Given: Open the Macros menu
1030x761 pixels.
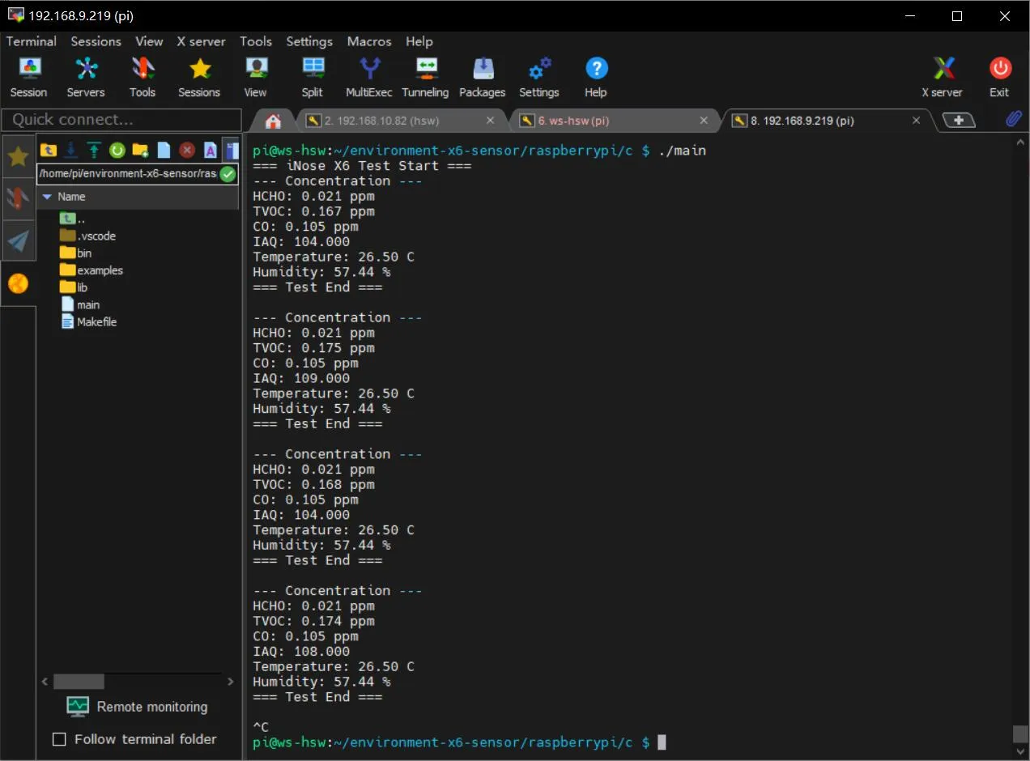Looking at the screenshot, I should click(x=368, y=41).
